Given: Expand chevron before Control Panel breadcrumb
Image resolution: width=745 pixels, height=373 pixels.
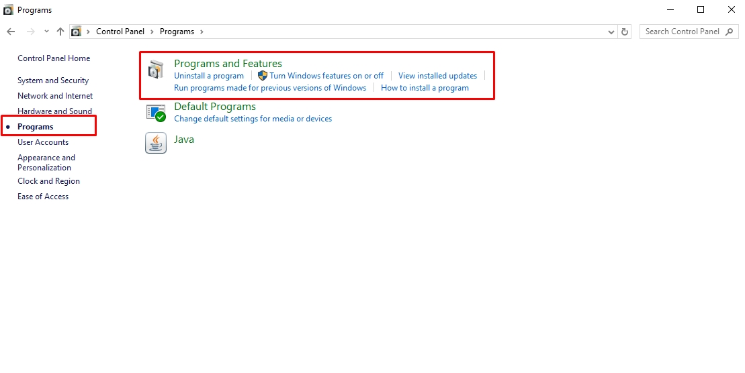Looking at the screenshot, I should tap(89, 32).
